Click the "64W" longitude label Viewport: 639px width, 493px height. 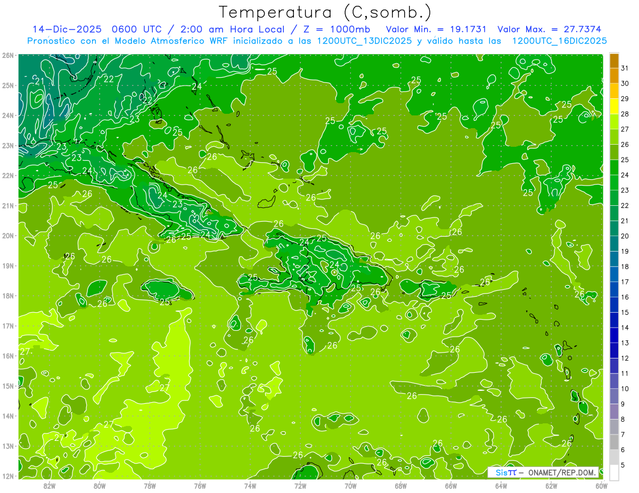[501, 486]
